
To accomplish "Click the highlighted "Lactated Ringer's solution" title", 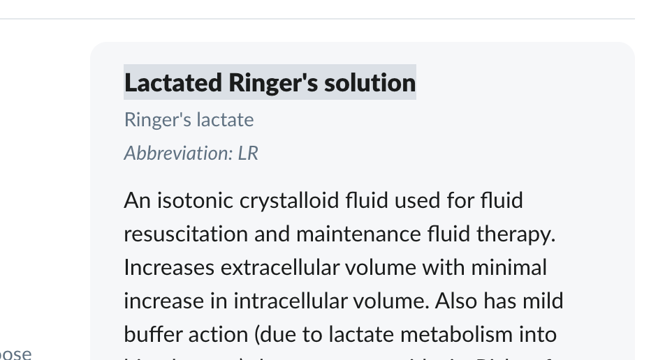I will coord(270,82).
